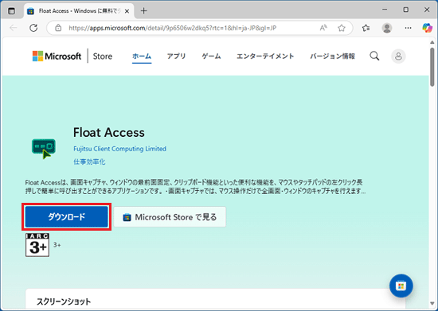Click the Float Access title text
Viewport: 438px width, 311px height.
point(108,133)
